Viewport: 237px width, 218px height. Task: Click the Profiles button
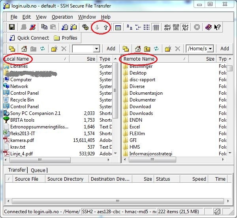66,38
